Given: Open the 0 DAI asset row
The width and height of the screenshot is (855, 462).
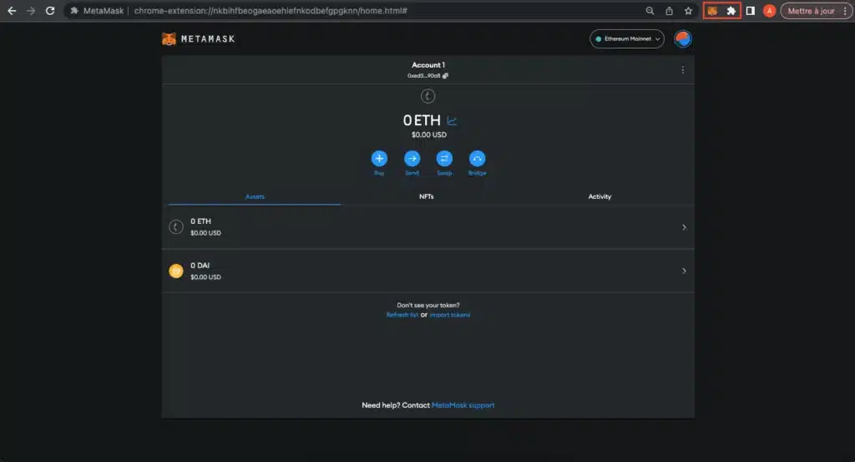Looking at the screenshot, I should [x=428, y=271].
